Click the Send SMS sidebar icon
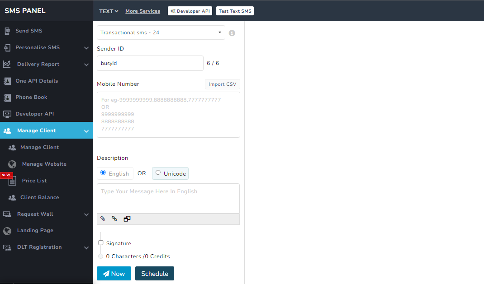484x284 pixels. [7, 31]
